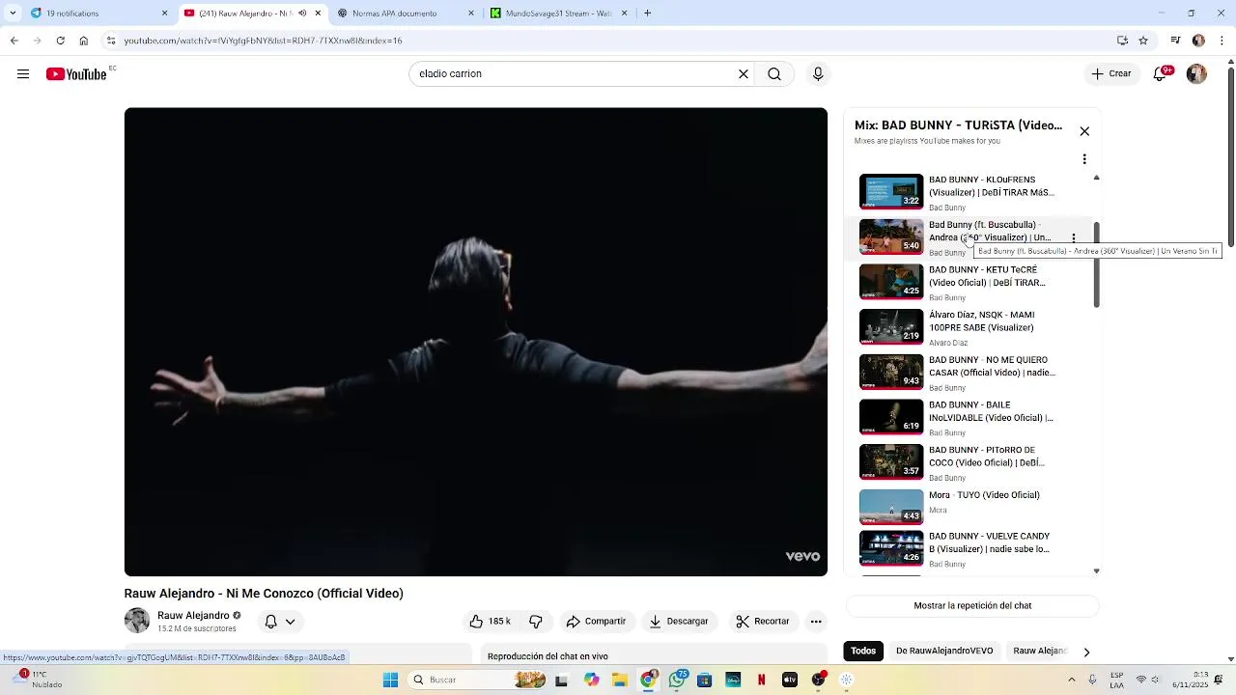Click the Descargar download button
1236x695 pixels.
[x=678, y=622]
